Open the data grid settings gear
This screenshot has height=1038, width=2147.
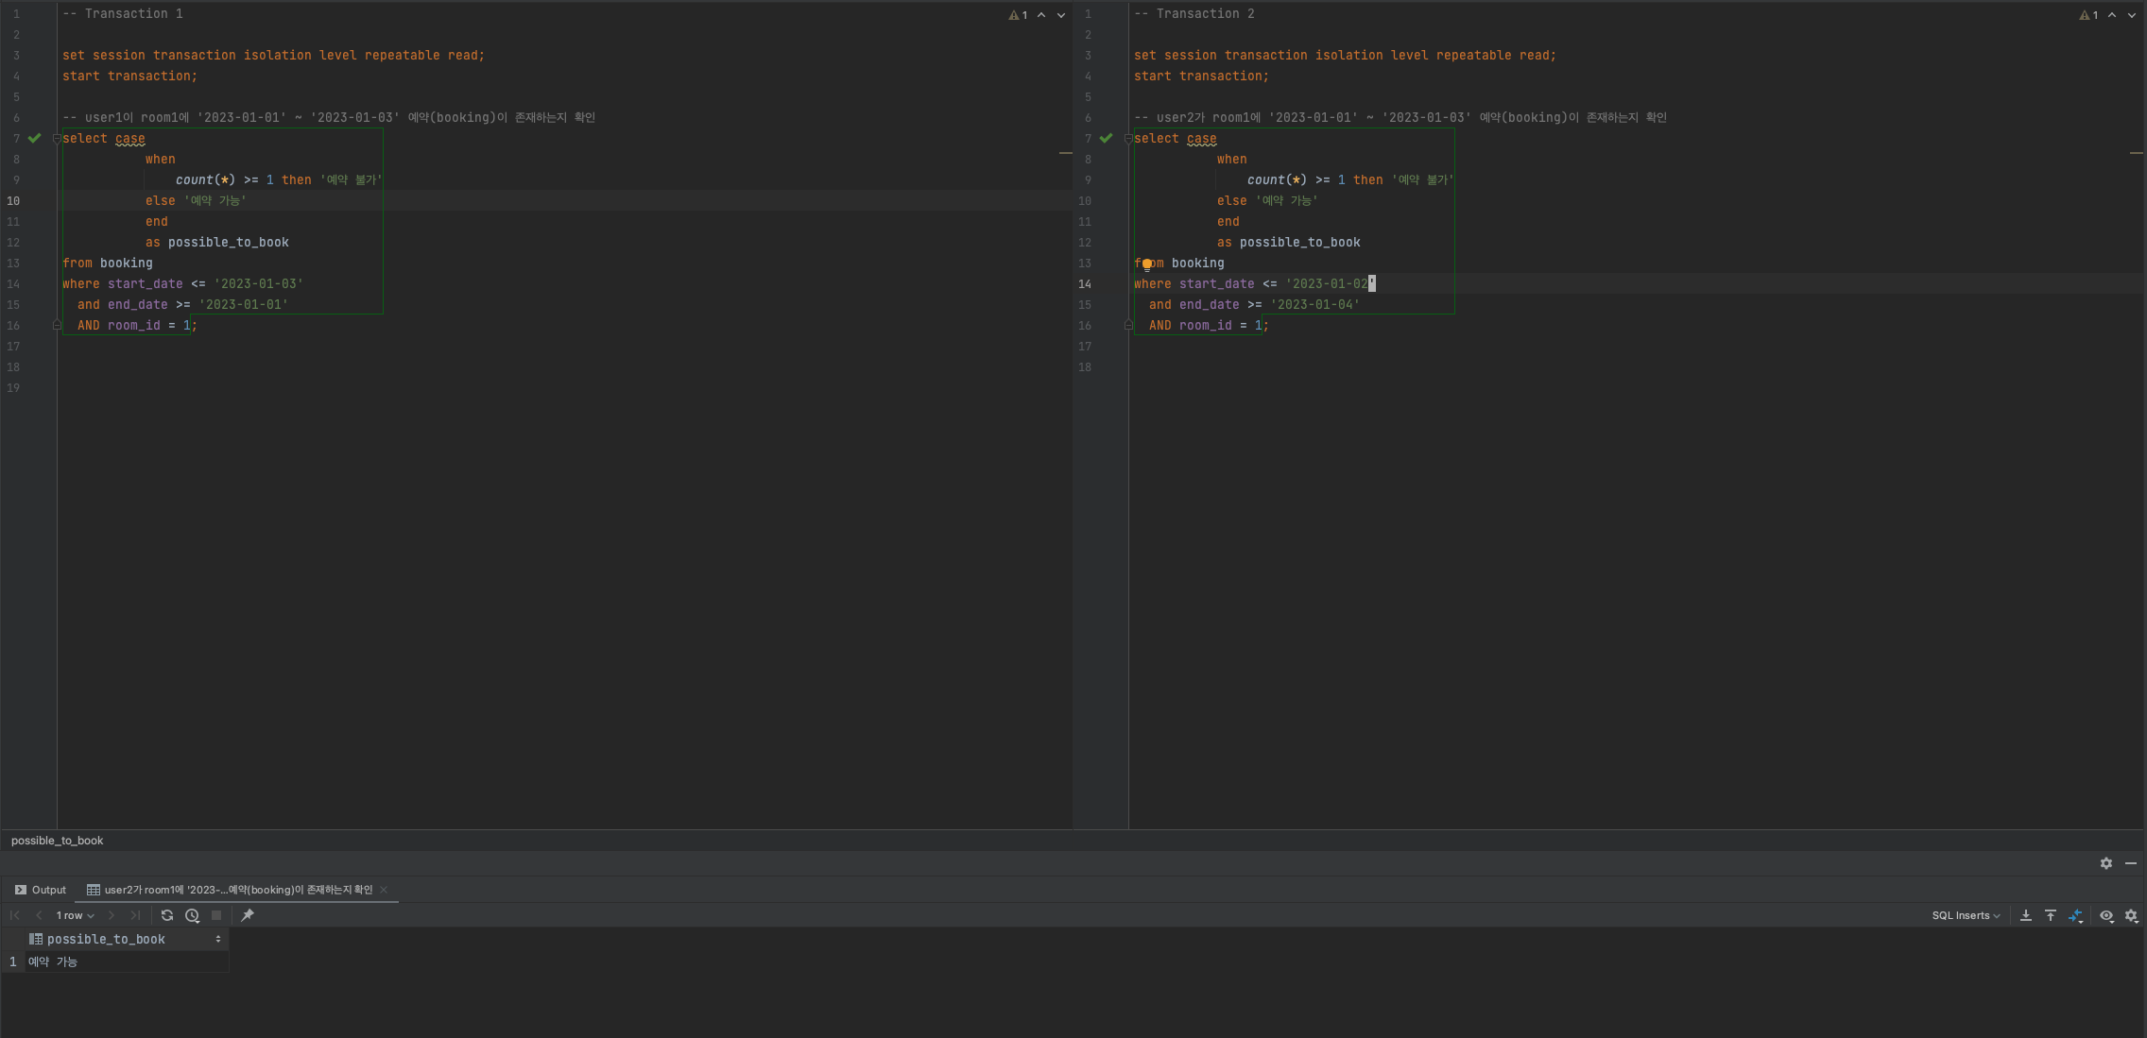coord(2132,915)
